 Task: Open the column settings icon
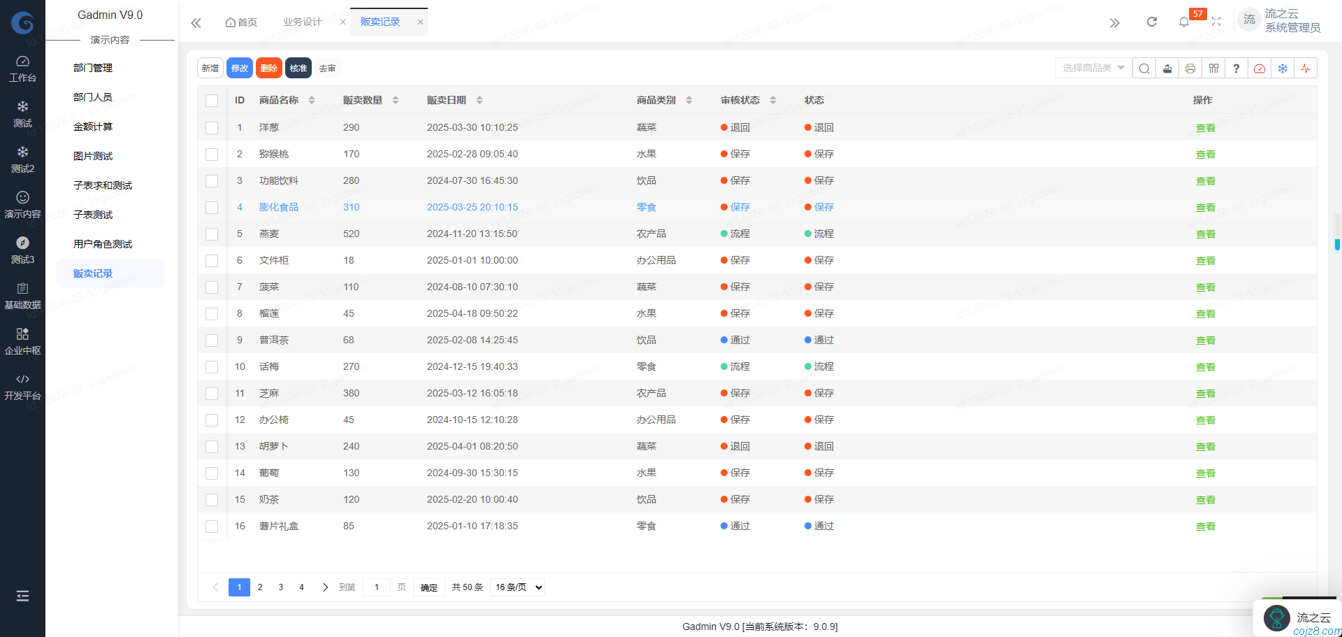coord(1213,68)
